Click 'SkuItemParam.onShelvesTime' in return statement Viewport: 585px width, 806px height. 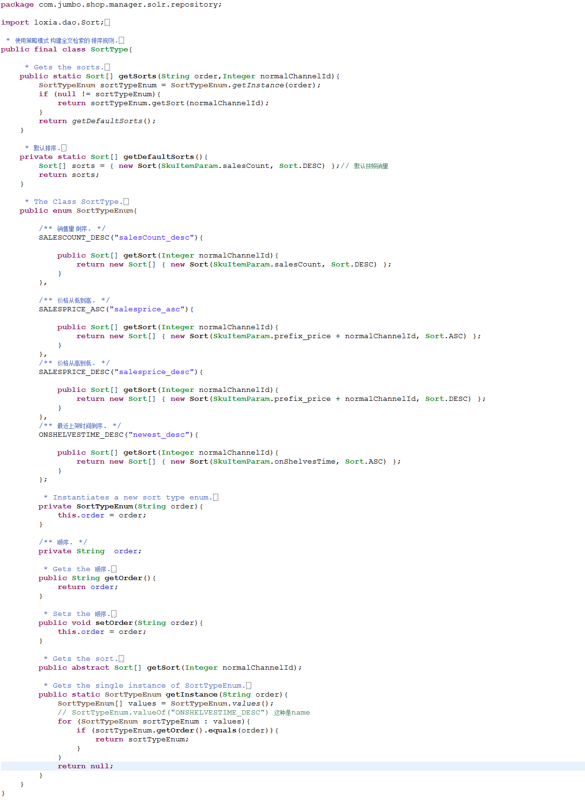(274, 462)
